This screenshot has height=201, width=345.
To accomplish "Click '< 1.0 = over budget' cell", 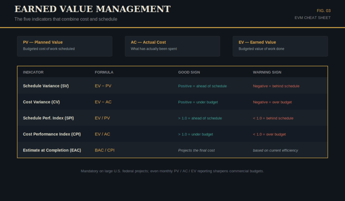I will click(269, 134).
